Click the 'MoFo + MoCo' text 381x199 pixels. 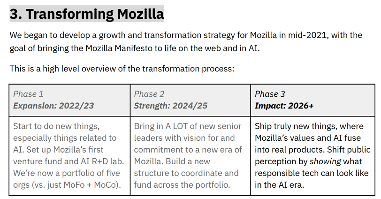[x=91, y=184]
